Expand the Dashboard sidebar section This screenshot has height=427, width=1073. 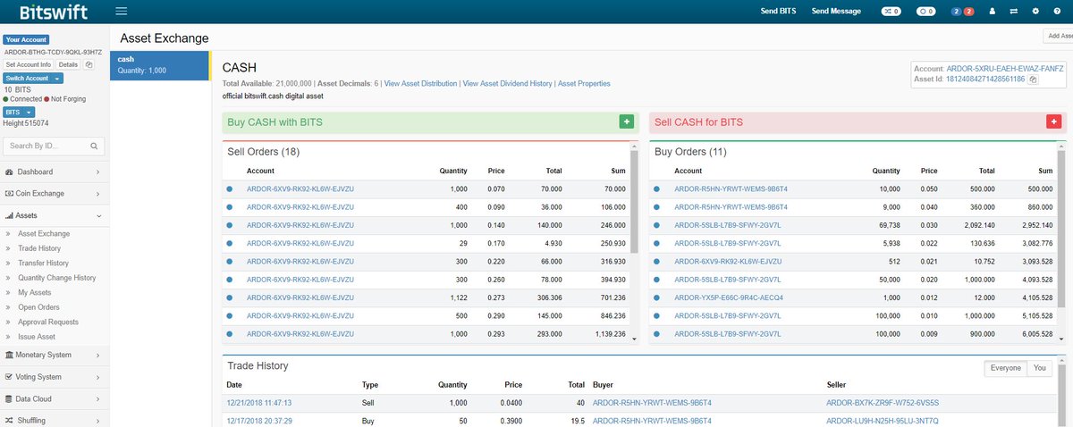(x=54, y=172)
